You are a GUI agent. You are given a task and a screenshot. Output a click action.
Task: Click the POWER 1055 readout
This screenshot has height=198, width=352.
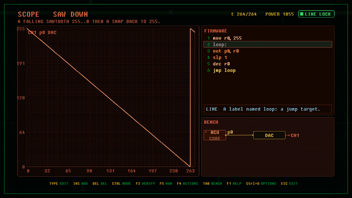click(280, 14)
